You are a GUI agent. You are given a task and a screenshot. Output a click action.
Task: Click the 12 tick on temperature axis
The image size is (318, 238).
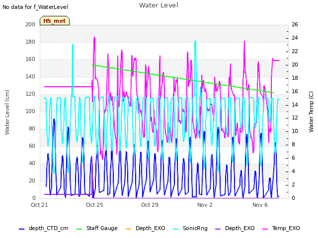pyautogui.click(x=295, y=118)
